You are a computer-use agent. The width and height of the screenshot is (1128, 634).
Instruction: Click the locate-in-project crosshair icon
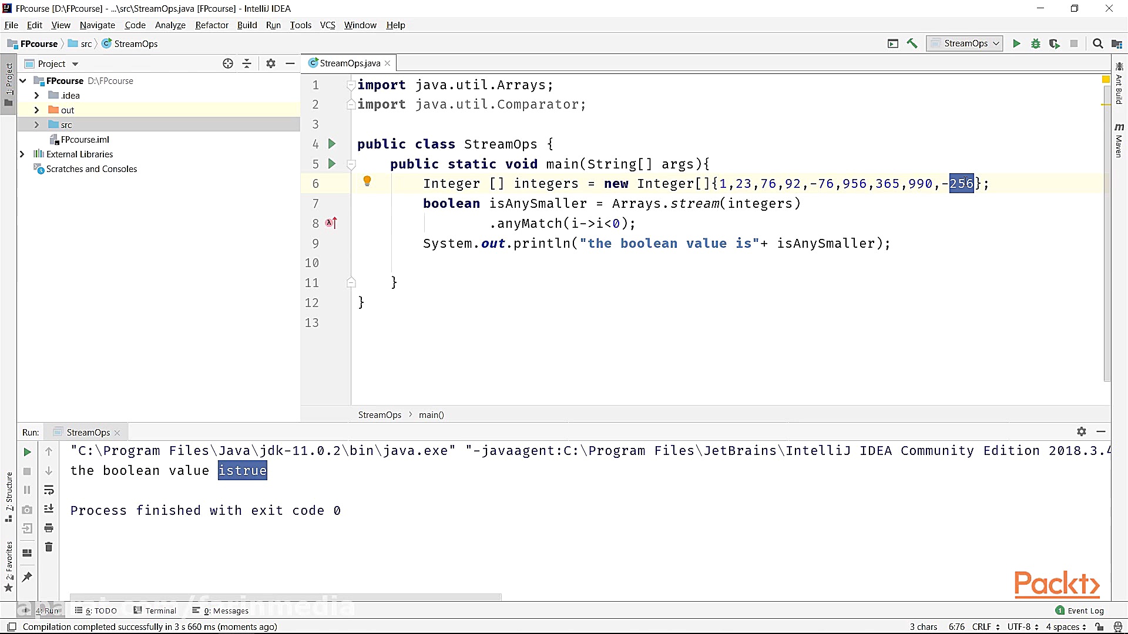[x=228, y=63]
